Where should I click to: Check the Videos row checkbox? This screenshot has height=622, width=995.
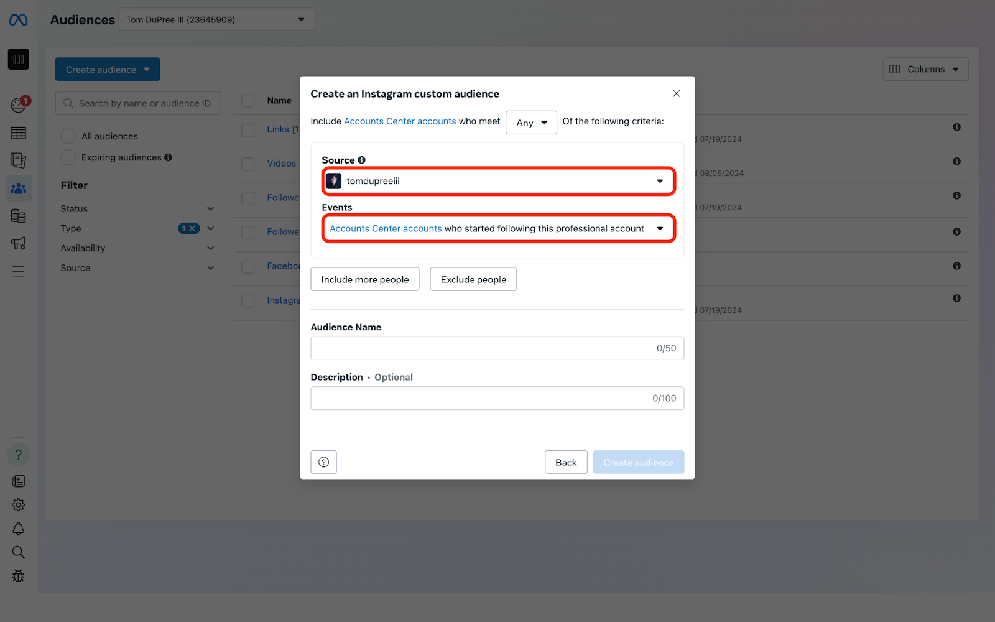point(248,164)
